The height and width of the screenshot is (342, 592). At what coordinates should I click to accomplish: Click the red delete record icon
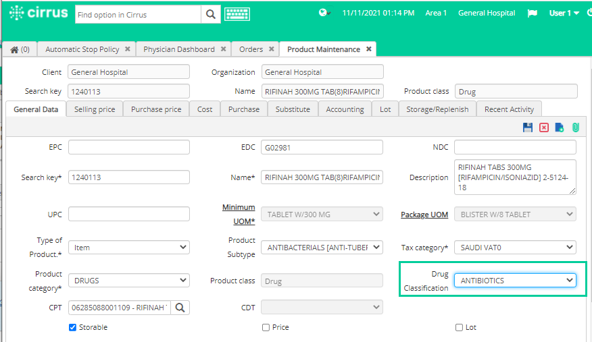(x=543, y=127)
